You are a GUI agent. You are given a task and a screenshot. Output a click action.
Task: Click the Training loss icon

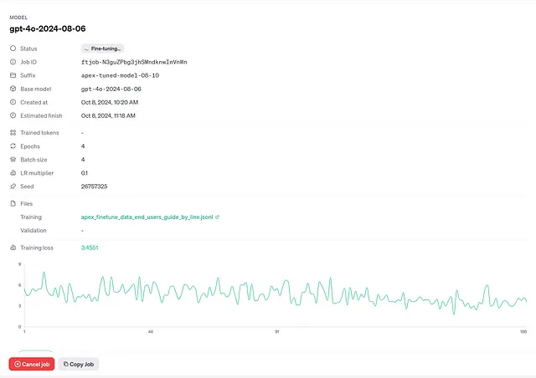click(13, 248)
